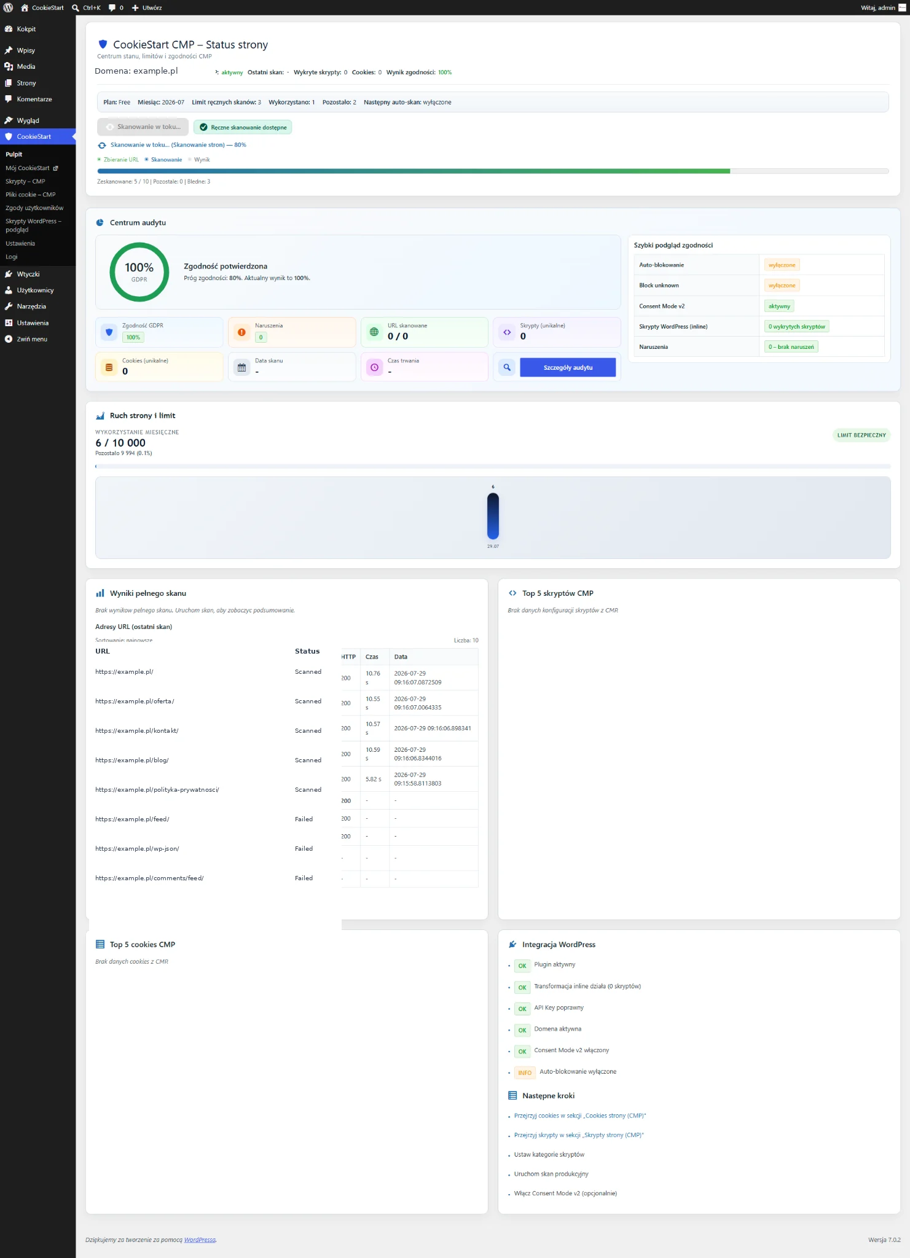Open Pliki cookie – CMP submenu item
Viewport: 910px width, 1258px height.
point(31,195)
